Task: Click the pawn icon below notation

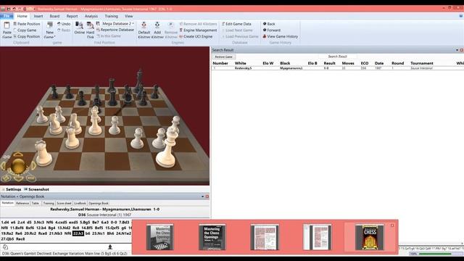Action: click(x=110, y=246)
